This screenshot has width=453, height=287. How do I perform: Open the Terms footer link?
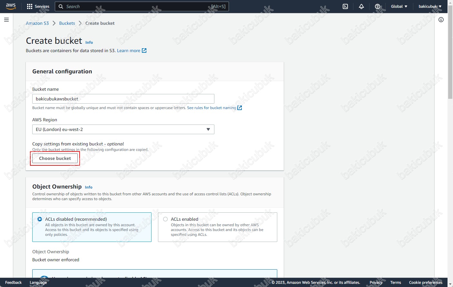[x=396, y=282]
